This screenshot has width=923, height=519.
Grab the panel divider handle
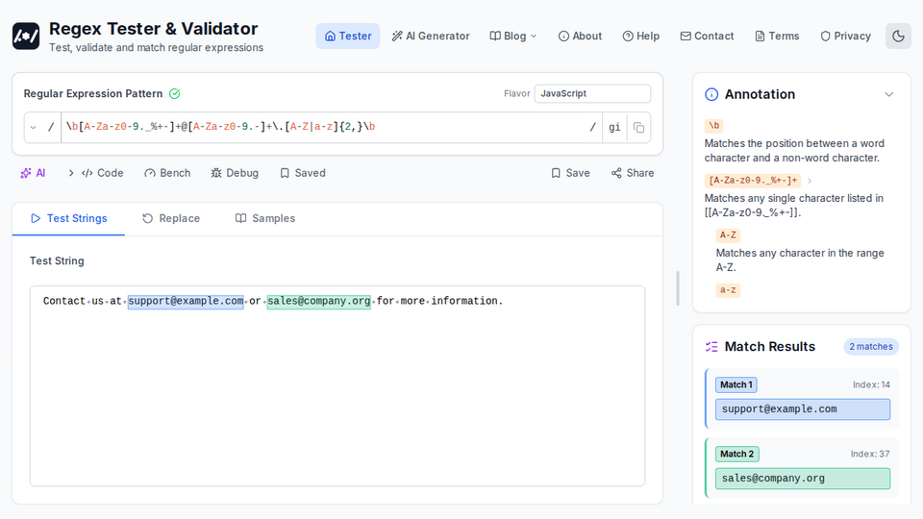(678, 288)
